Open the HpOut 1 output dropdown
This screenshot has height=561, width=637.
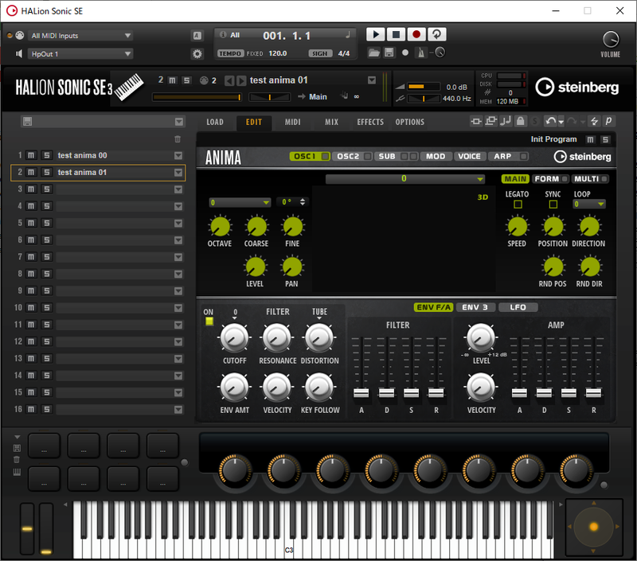tap(80, 53)
